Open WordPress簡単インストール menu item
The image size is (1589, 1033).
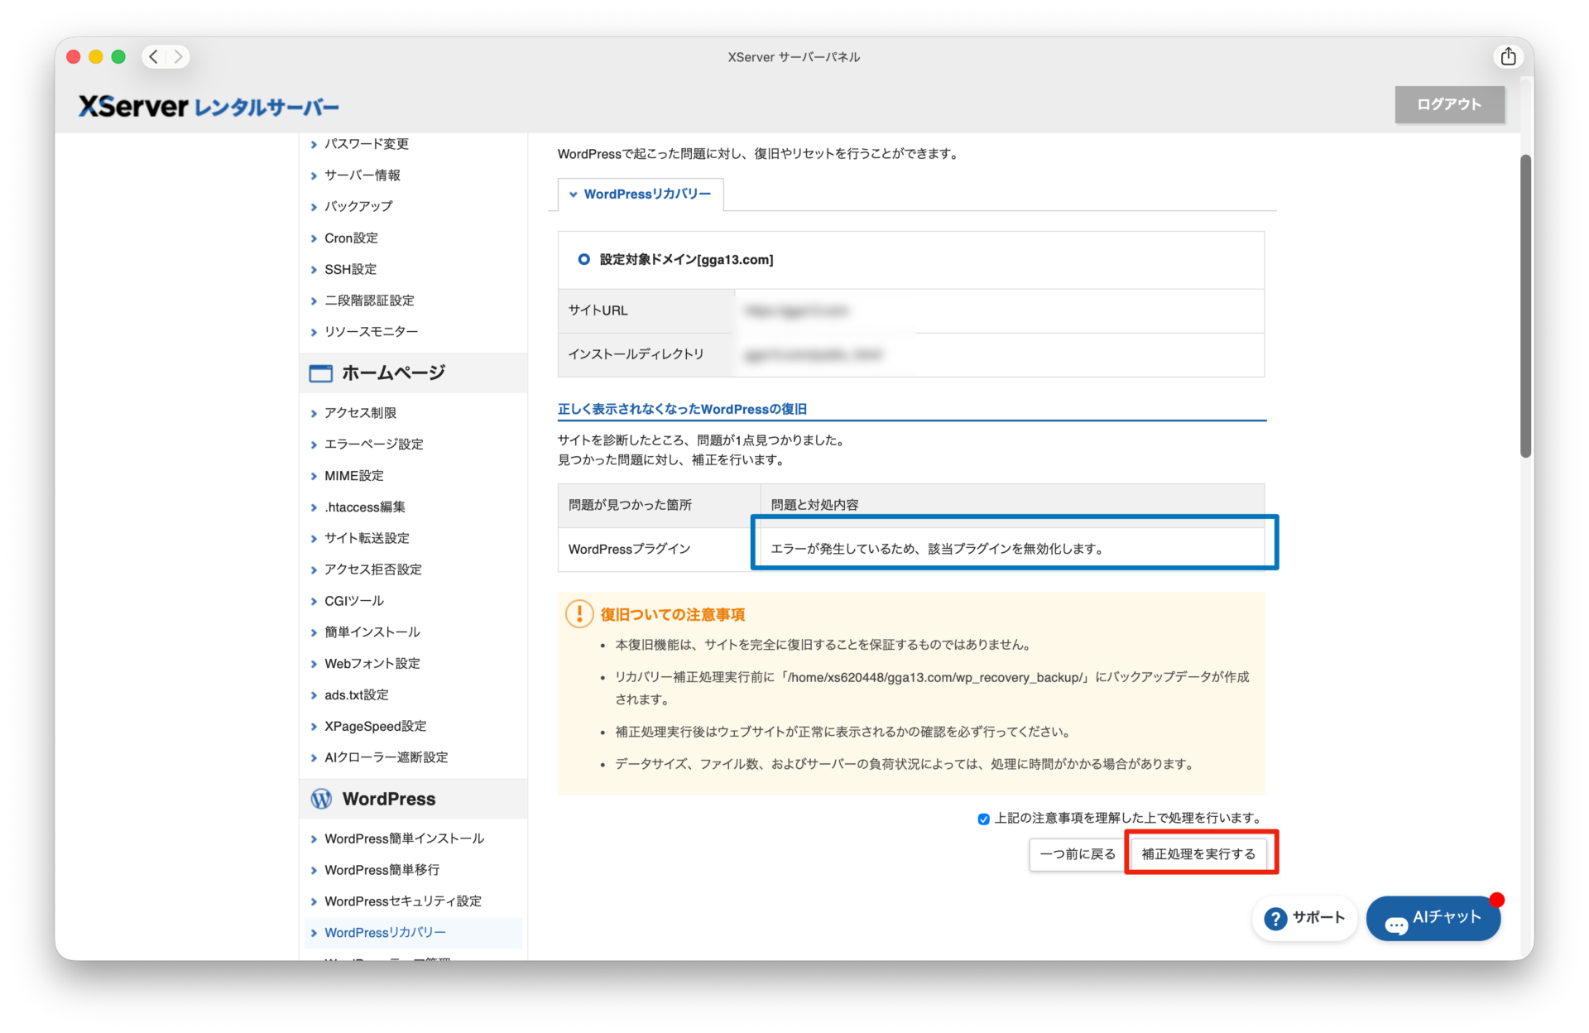pos(404,838)
